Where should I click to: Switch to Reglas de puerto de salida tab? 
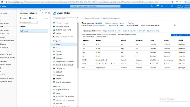coord(112,31)
